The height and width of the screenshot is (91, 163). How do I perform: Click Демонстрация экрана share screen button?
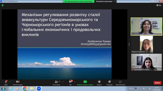point(85,83)
